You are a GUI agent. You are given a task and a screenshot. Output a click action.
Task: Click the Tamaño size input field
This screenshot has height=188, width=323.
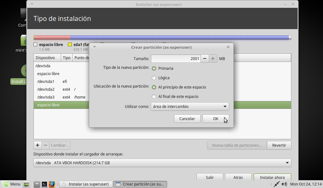[176, 58]
